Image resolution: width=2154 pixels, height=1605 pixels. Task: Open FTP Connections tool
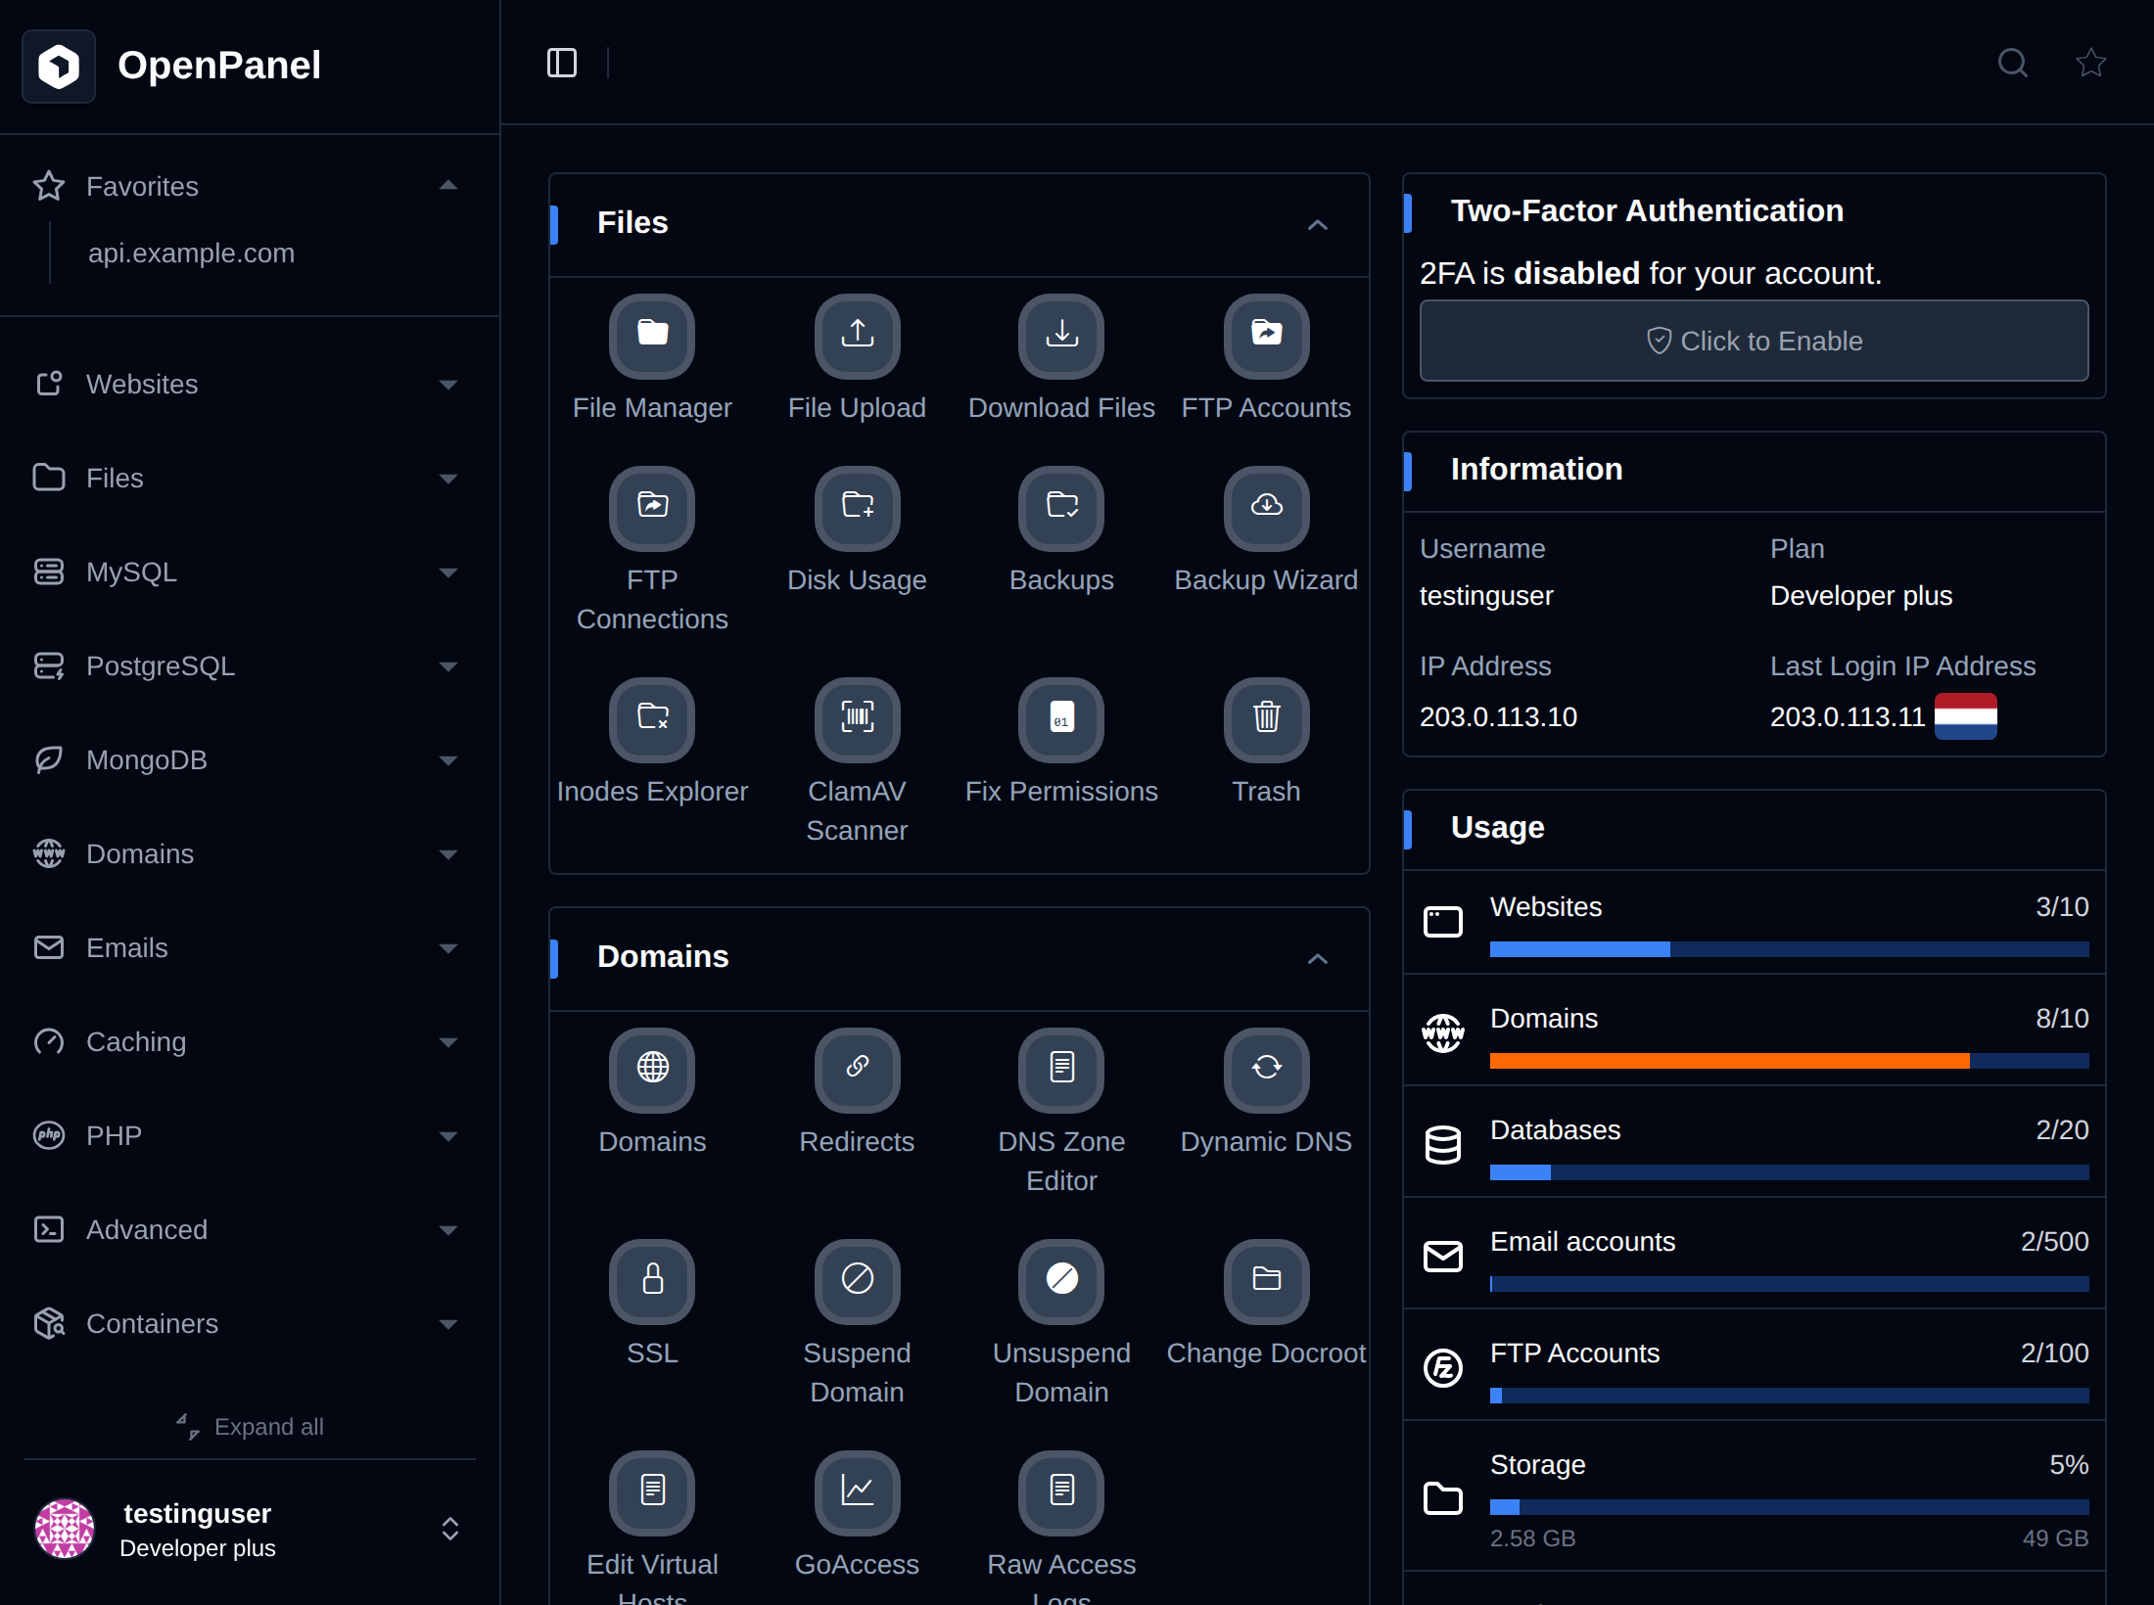(x=652, y=508)
